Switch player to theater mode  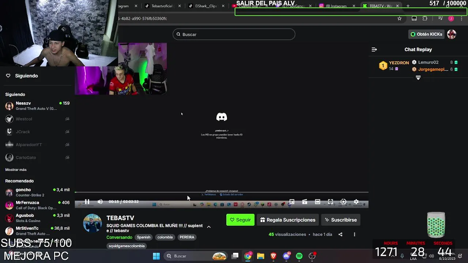(317, 202)
